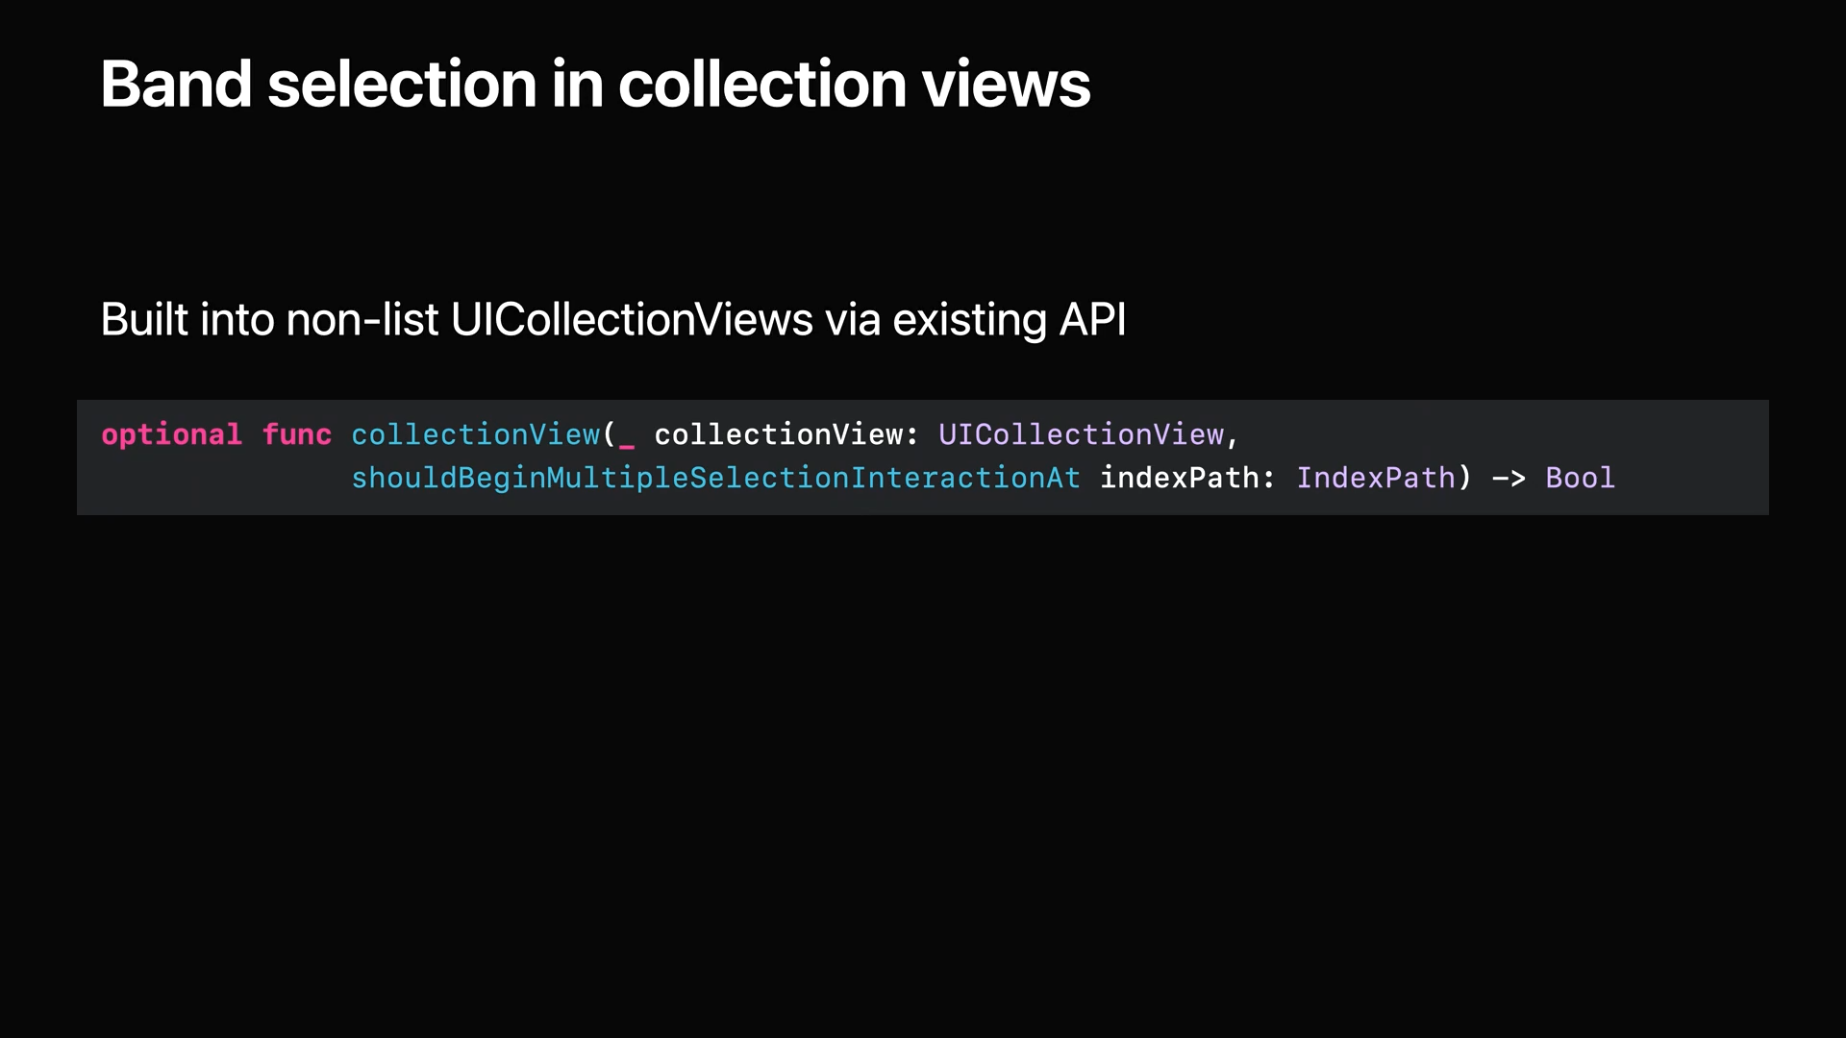
Task: Click the word 'existing' in the subtitle
Action: [x=969, y=319]
